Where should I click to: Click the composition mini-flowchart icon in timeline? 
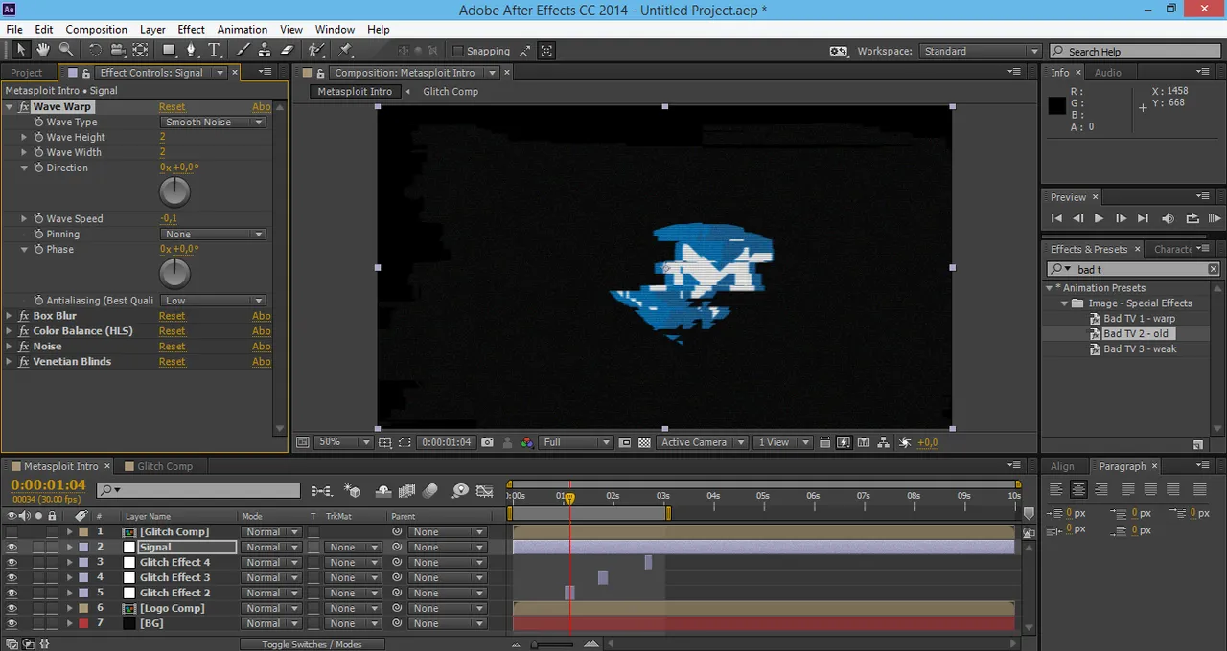click(321, 491)
